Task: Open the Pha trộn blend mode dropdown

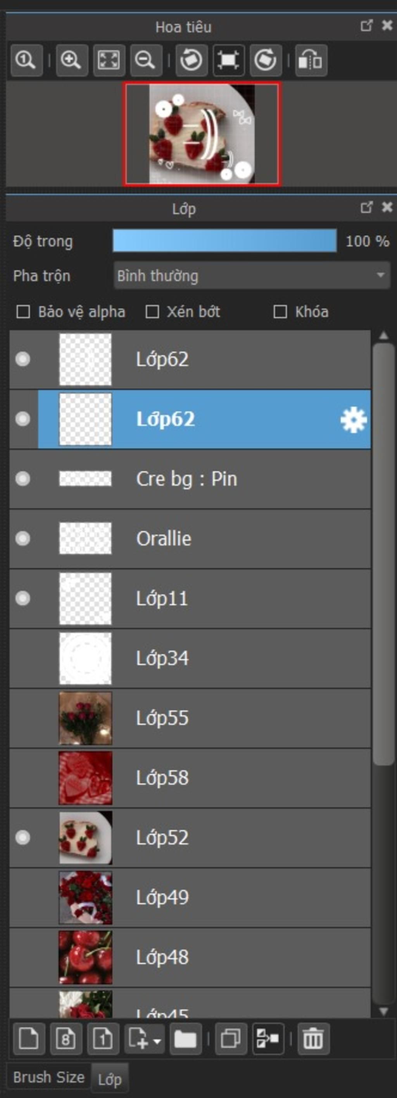Action: [252, 276]
